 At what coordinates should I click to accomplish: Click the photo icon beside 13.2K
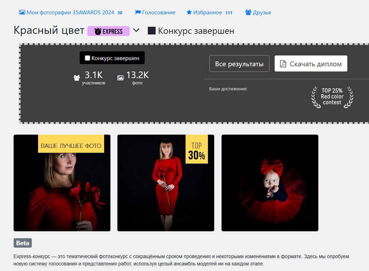[x=120, y=78]
